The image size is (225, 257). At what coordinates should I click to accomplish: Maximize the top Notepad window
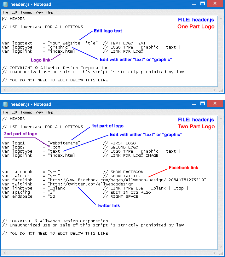point(203,3)
